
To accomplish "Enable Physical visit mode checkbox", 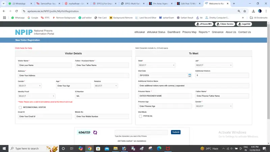I will pyautogui.click(x=140, y=116).
